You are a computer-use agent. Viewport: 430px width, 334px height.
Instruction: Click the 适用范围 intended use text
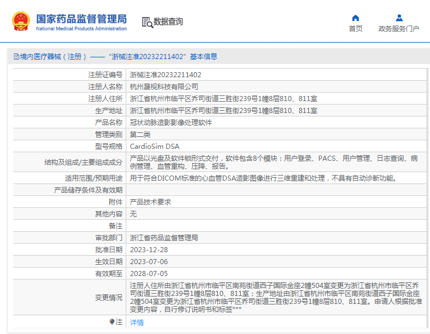coord(263,178)
